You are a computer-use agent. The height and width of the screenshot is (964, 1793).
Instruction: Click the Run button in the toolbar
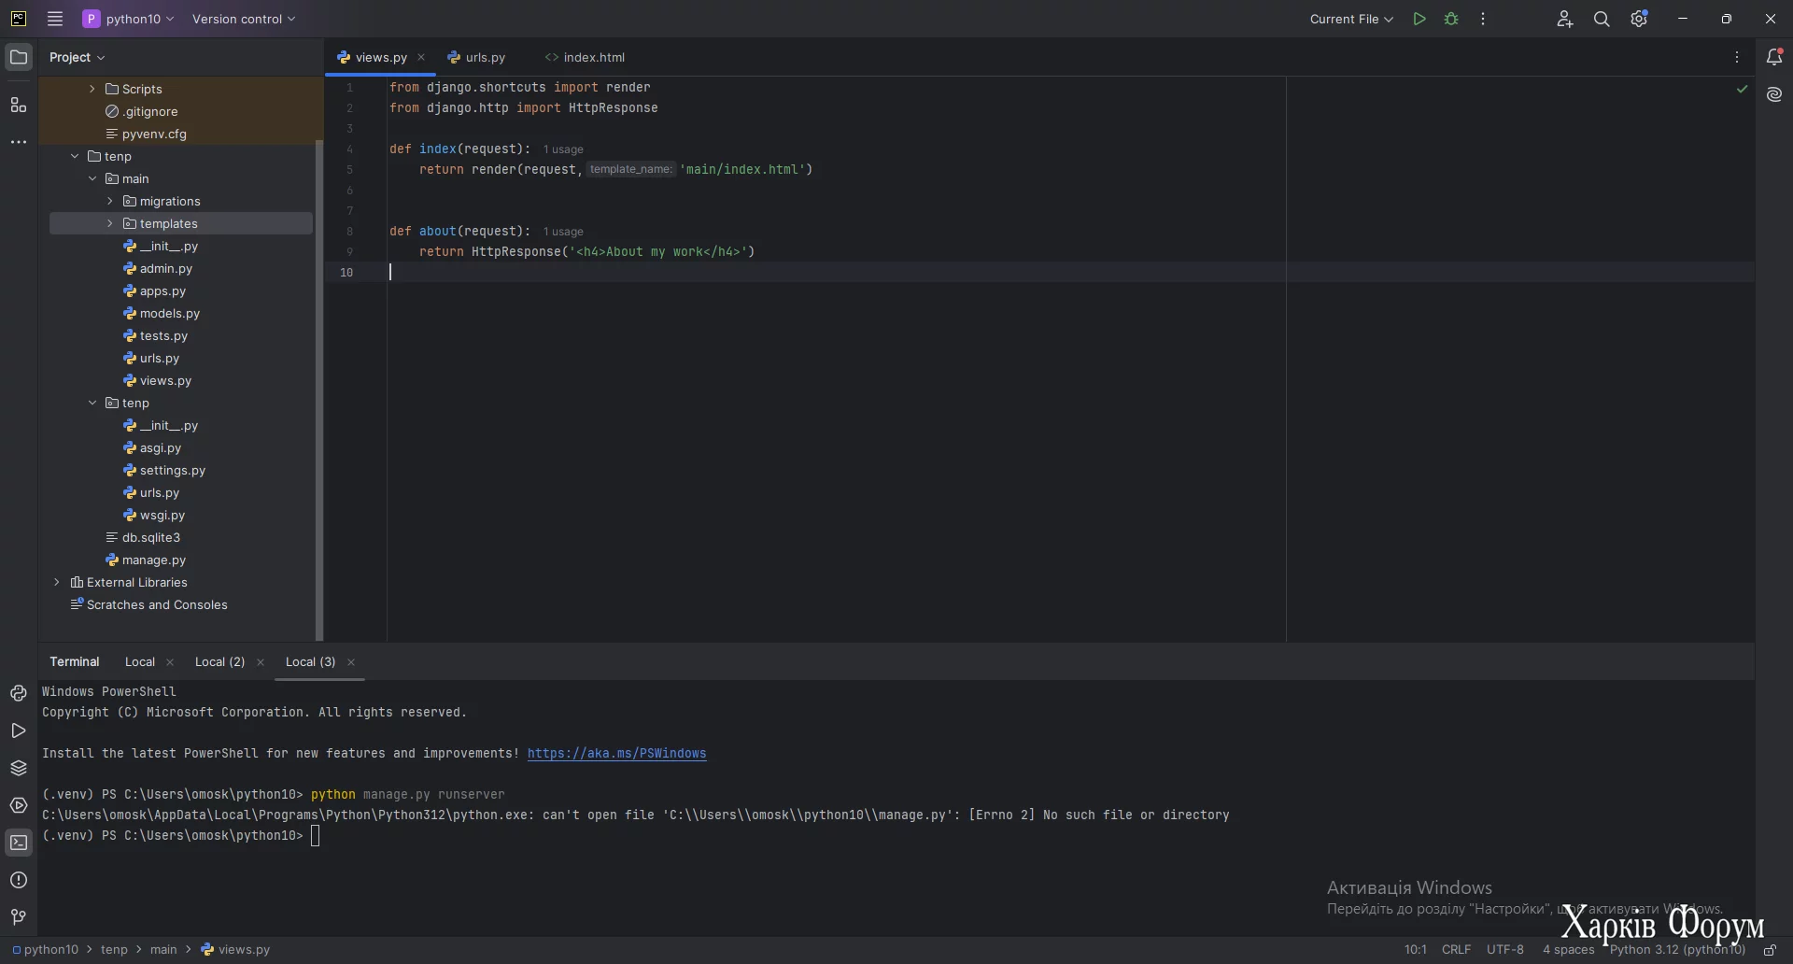[1419, 19]
